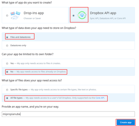Select the All file types radio option
139x126 pixels.
pos(7,98)
